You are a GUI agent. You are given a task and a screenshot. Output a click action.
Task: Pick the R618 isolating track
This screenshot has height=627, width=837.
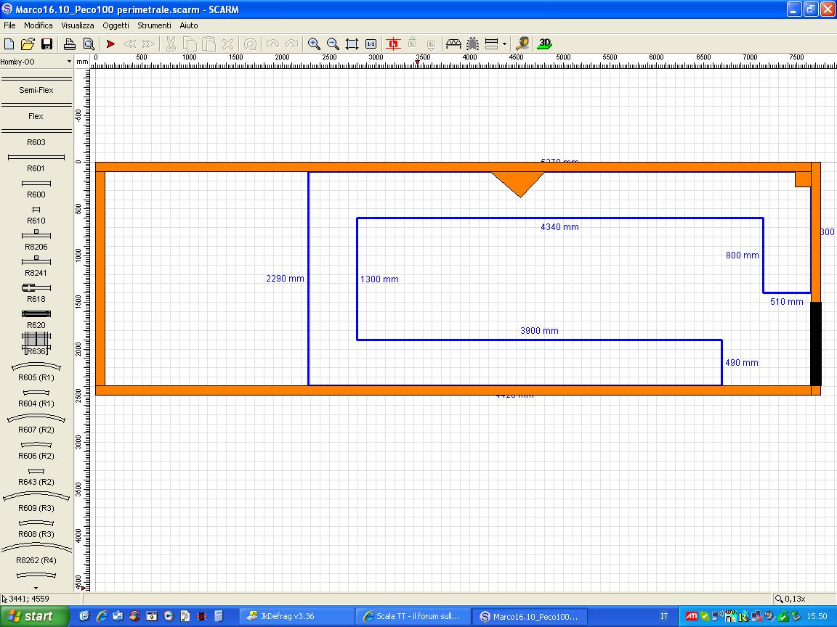point(36,293)
